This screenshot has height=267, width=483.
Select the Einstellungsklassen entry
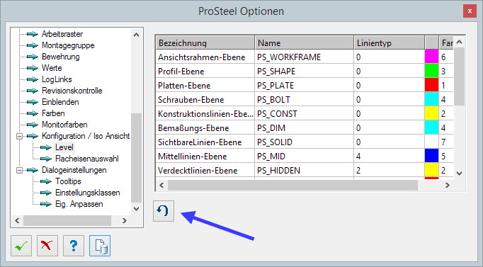pyautogui.click(x=88, y=193)
